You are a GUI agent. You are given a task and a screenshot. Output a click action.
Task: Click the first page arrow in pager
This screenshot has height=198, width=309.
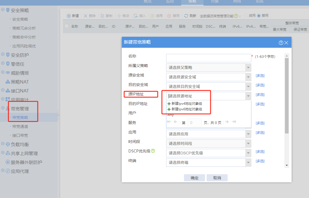169,122
